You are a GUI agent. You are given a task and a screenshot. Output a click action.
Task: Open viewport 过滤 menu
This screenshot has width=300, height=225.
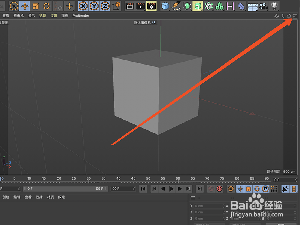54,16
